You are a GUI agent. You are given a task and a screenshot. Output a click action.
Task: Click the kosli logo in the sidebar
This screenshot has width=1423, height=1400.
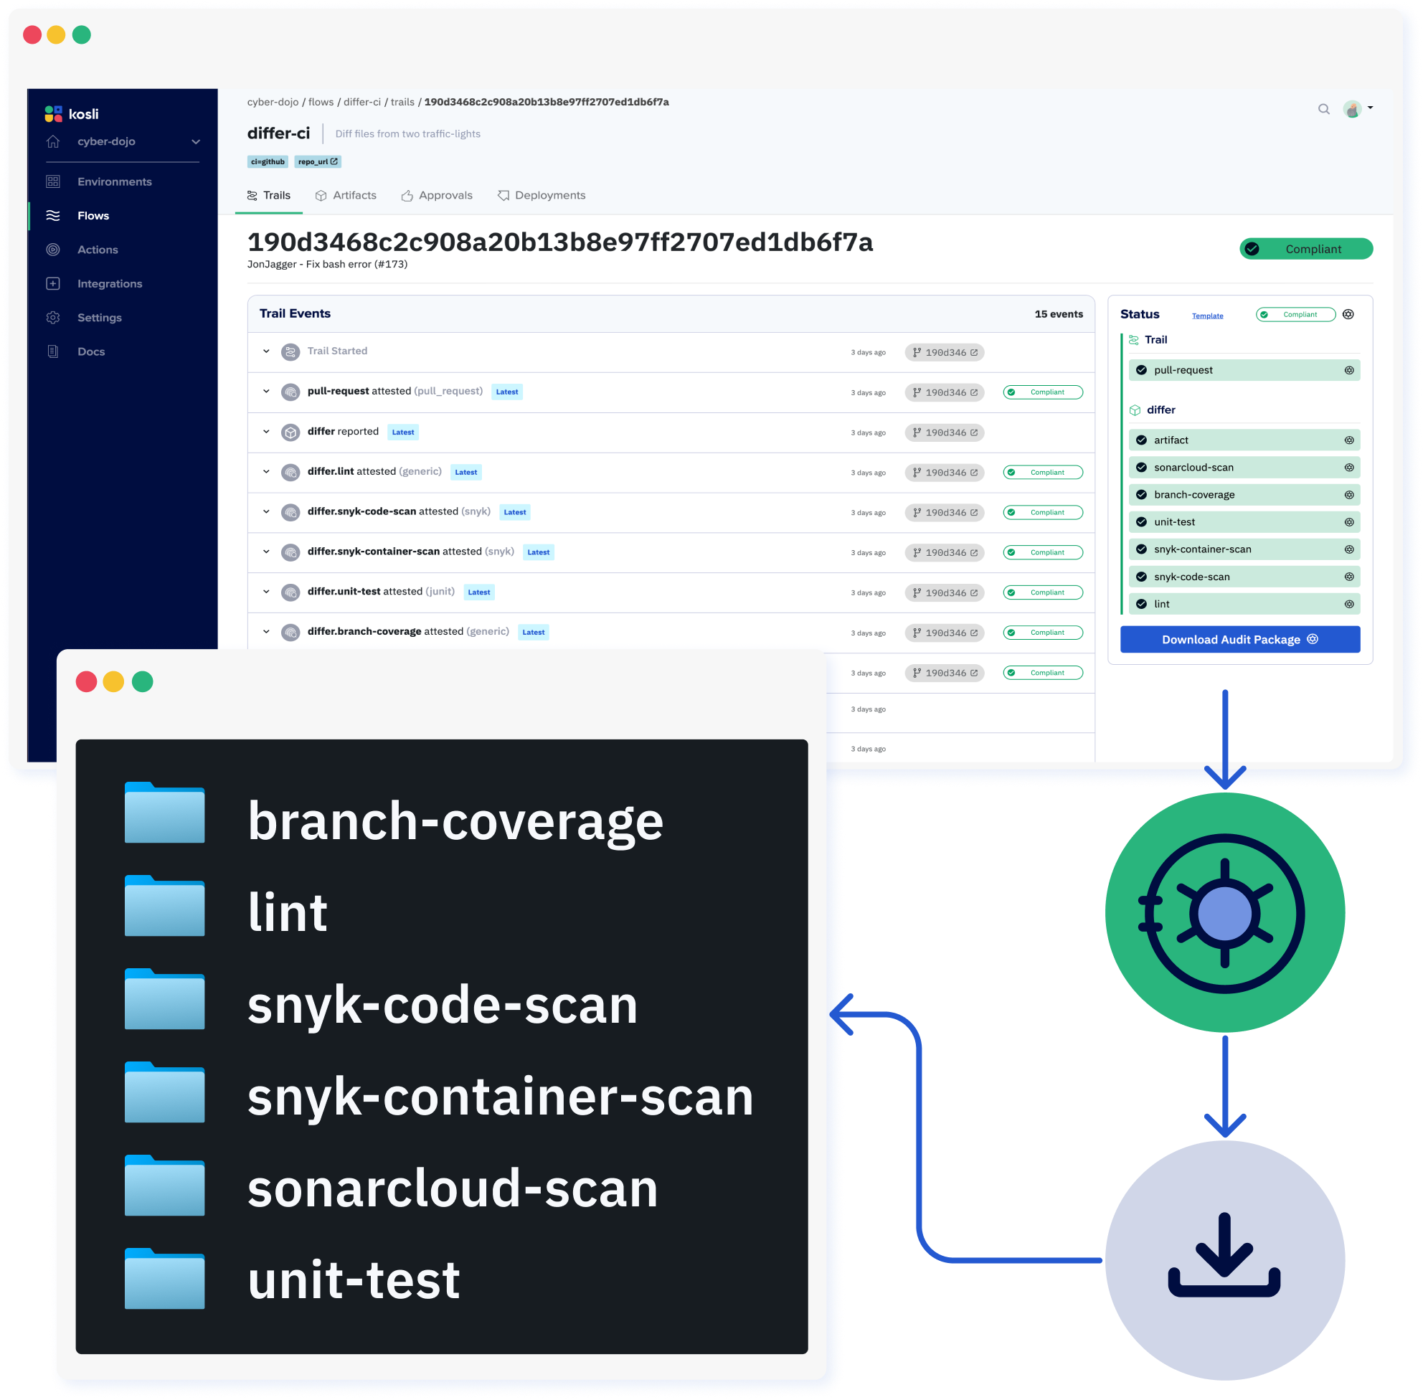[54, 113]
